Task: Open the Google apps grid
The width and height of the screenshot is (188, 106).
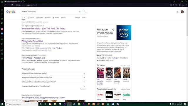Action: [x=177, y=12]
